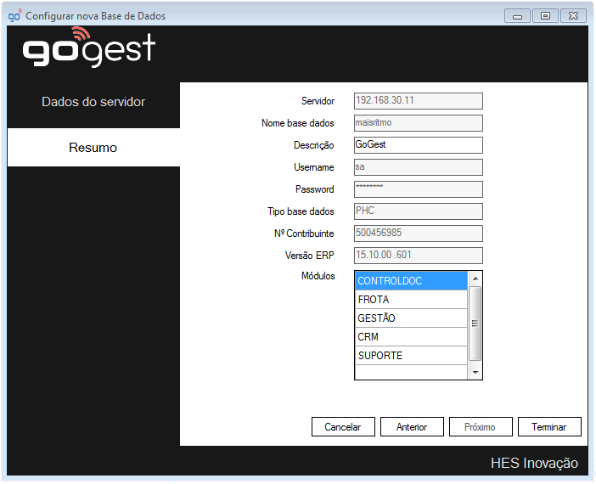Close the Configurar nova Base de Dados window
The height and width of the screenshot is (484, 596).
click(574, 16)
